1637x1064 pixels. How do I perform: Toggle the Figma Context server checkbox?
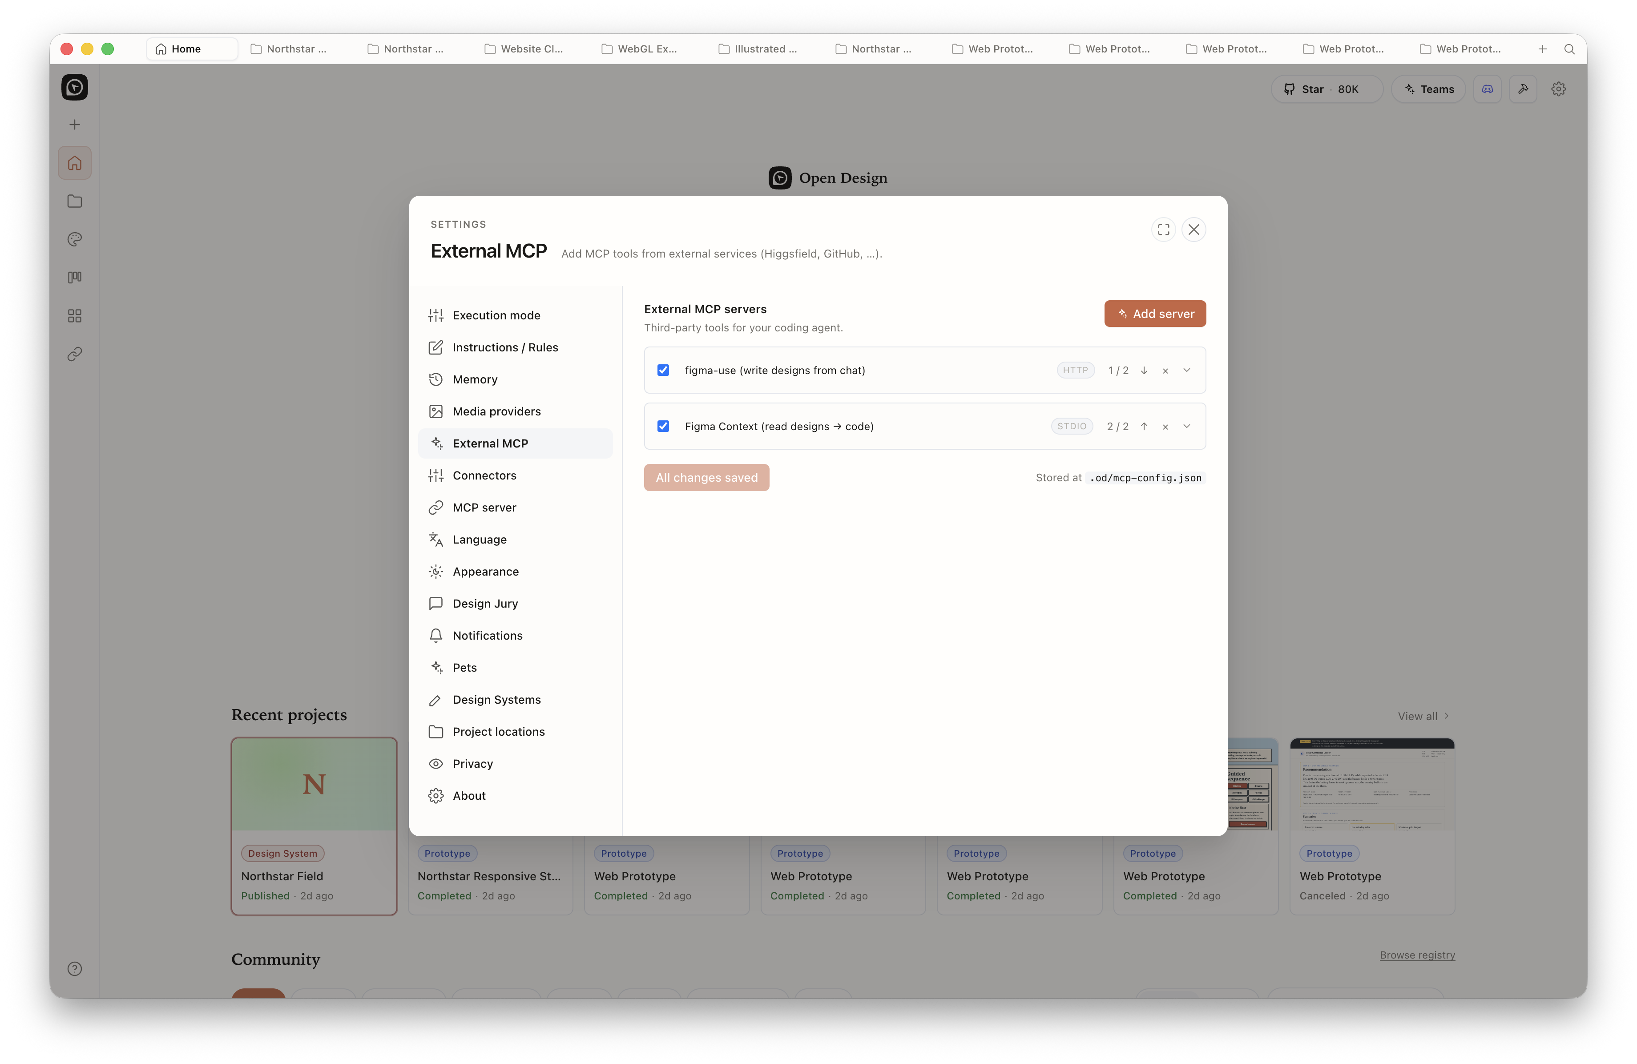coord(663,427)
